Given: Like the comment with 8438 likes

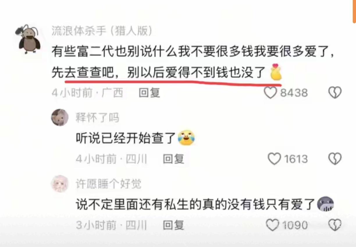Looking at the screenshot, I should pos(270,93).
